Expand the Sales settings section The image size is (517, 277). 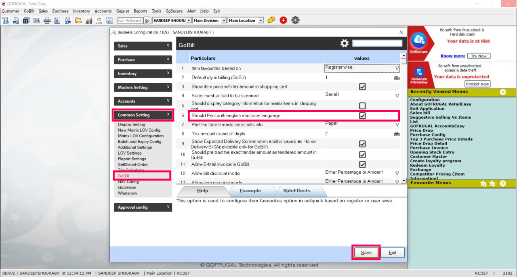[143, 46]
